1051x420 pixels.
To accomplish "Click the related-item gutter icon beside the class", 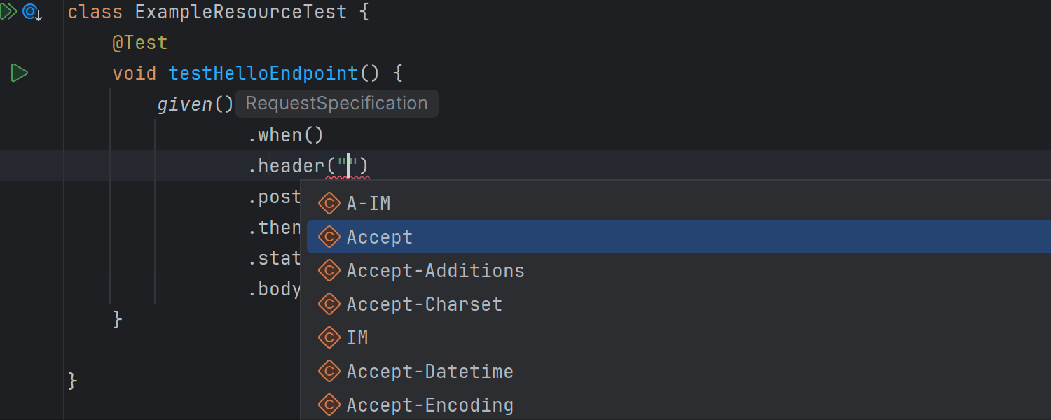I will [x=32, y=12].
